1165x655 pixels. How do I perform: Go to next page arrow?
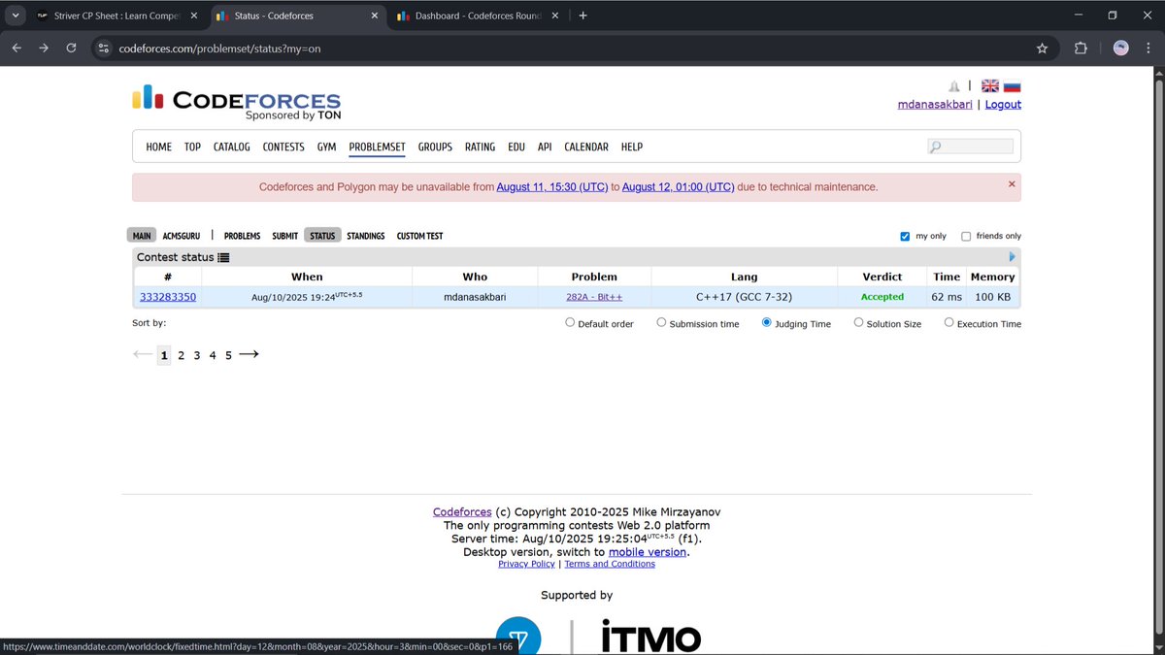[x=249, y=354]
